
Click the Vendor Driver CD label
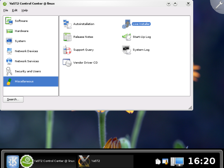click(85, 63)
